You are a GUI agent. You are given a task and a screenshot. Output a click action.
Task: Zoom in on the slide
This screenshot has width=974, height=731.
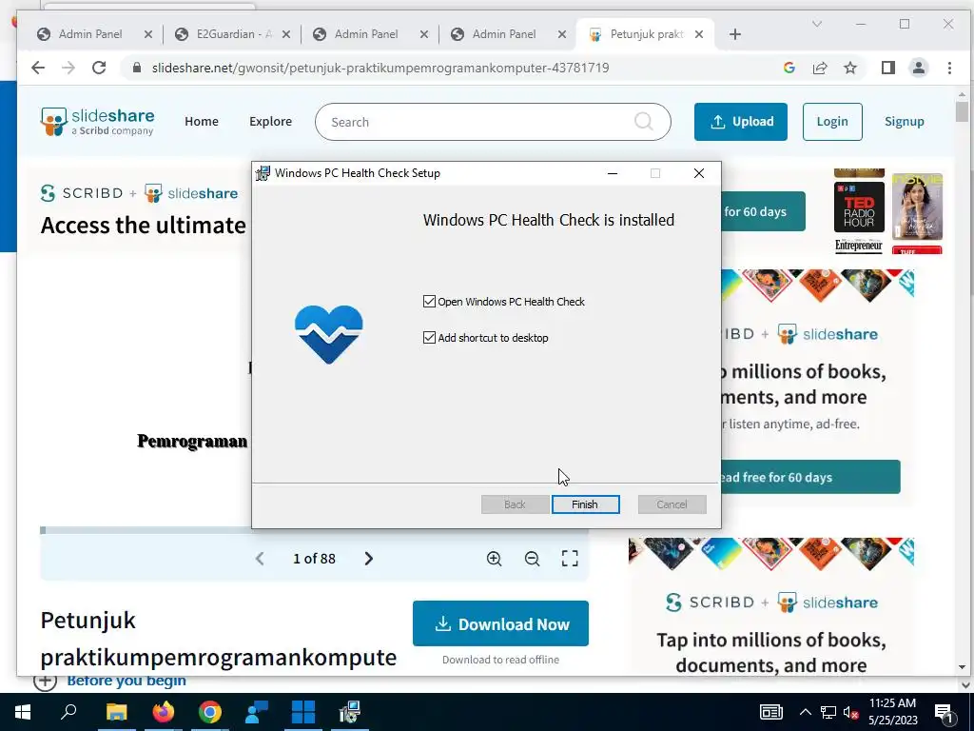(494, 558)
